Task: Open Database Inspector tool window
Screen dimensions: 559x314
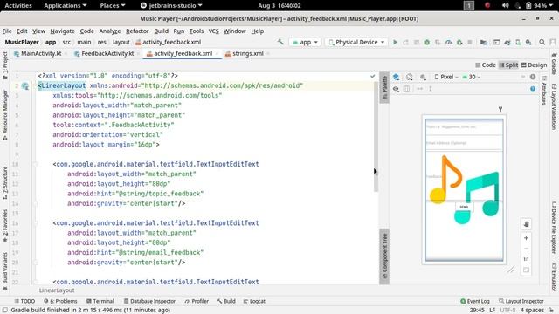Action: point(149,301)
